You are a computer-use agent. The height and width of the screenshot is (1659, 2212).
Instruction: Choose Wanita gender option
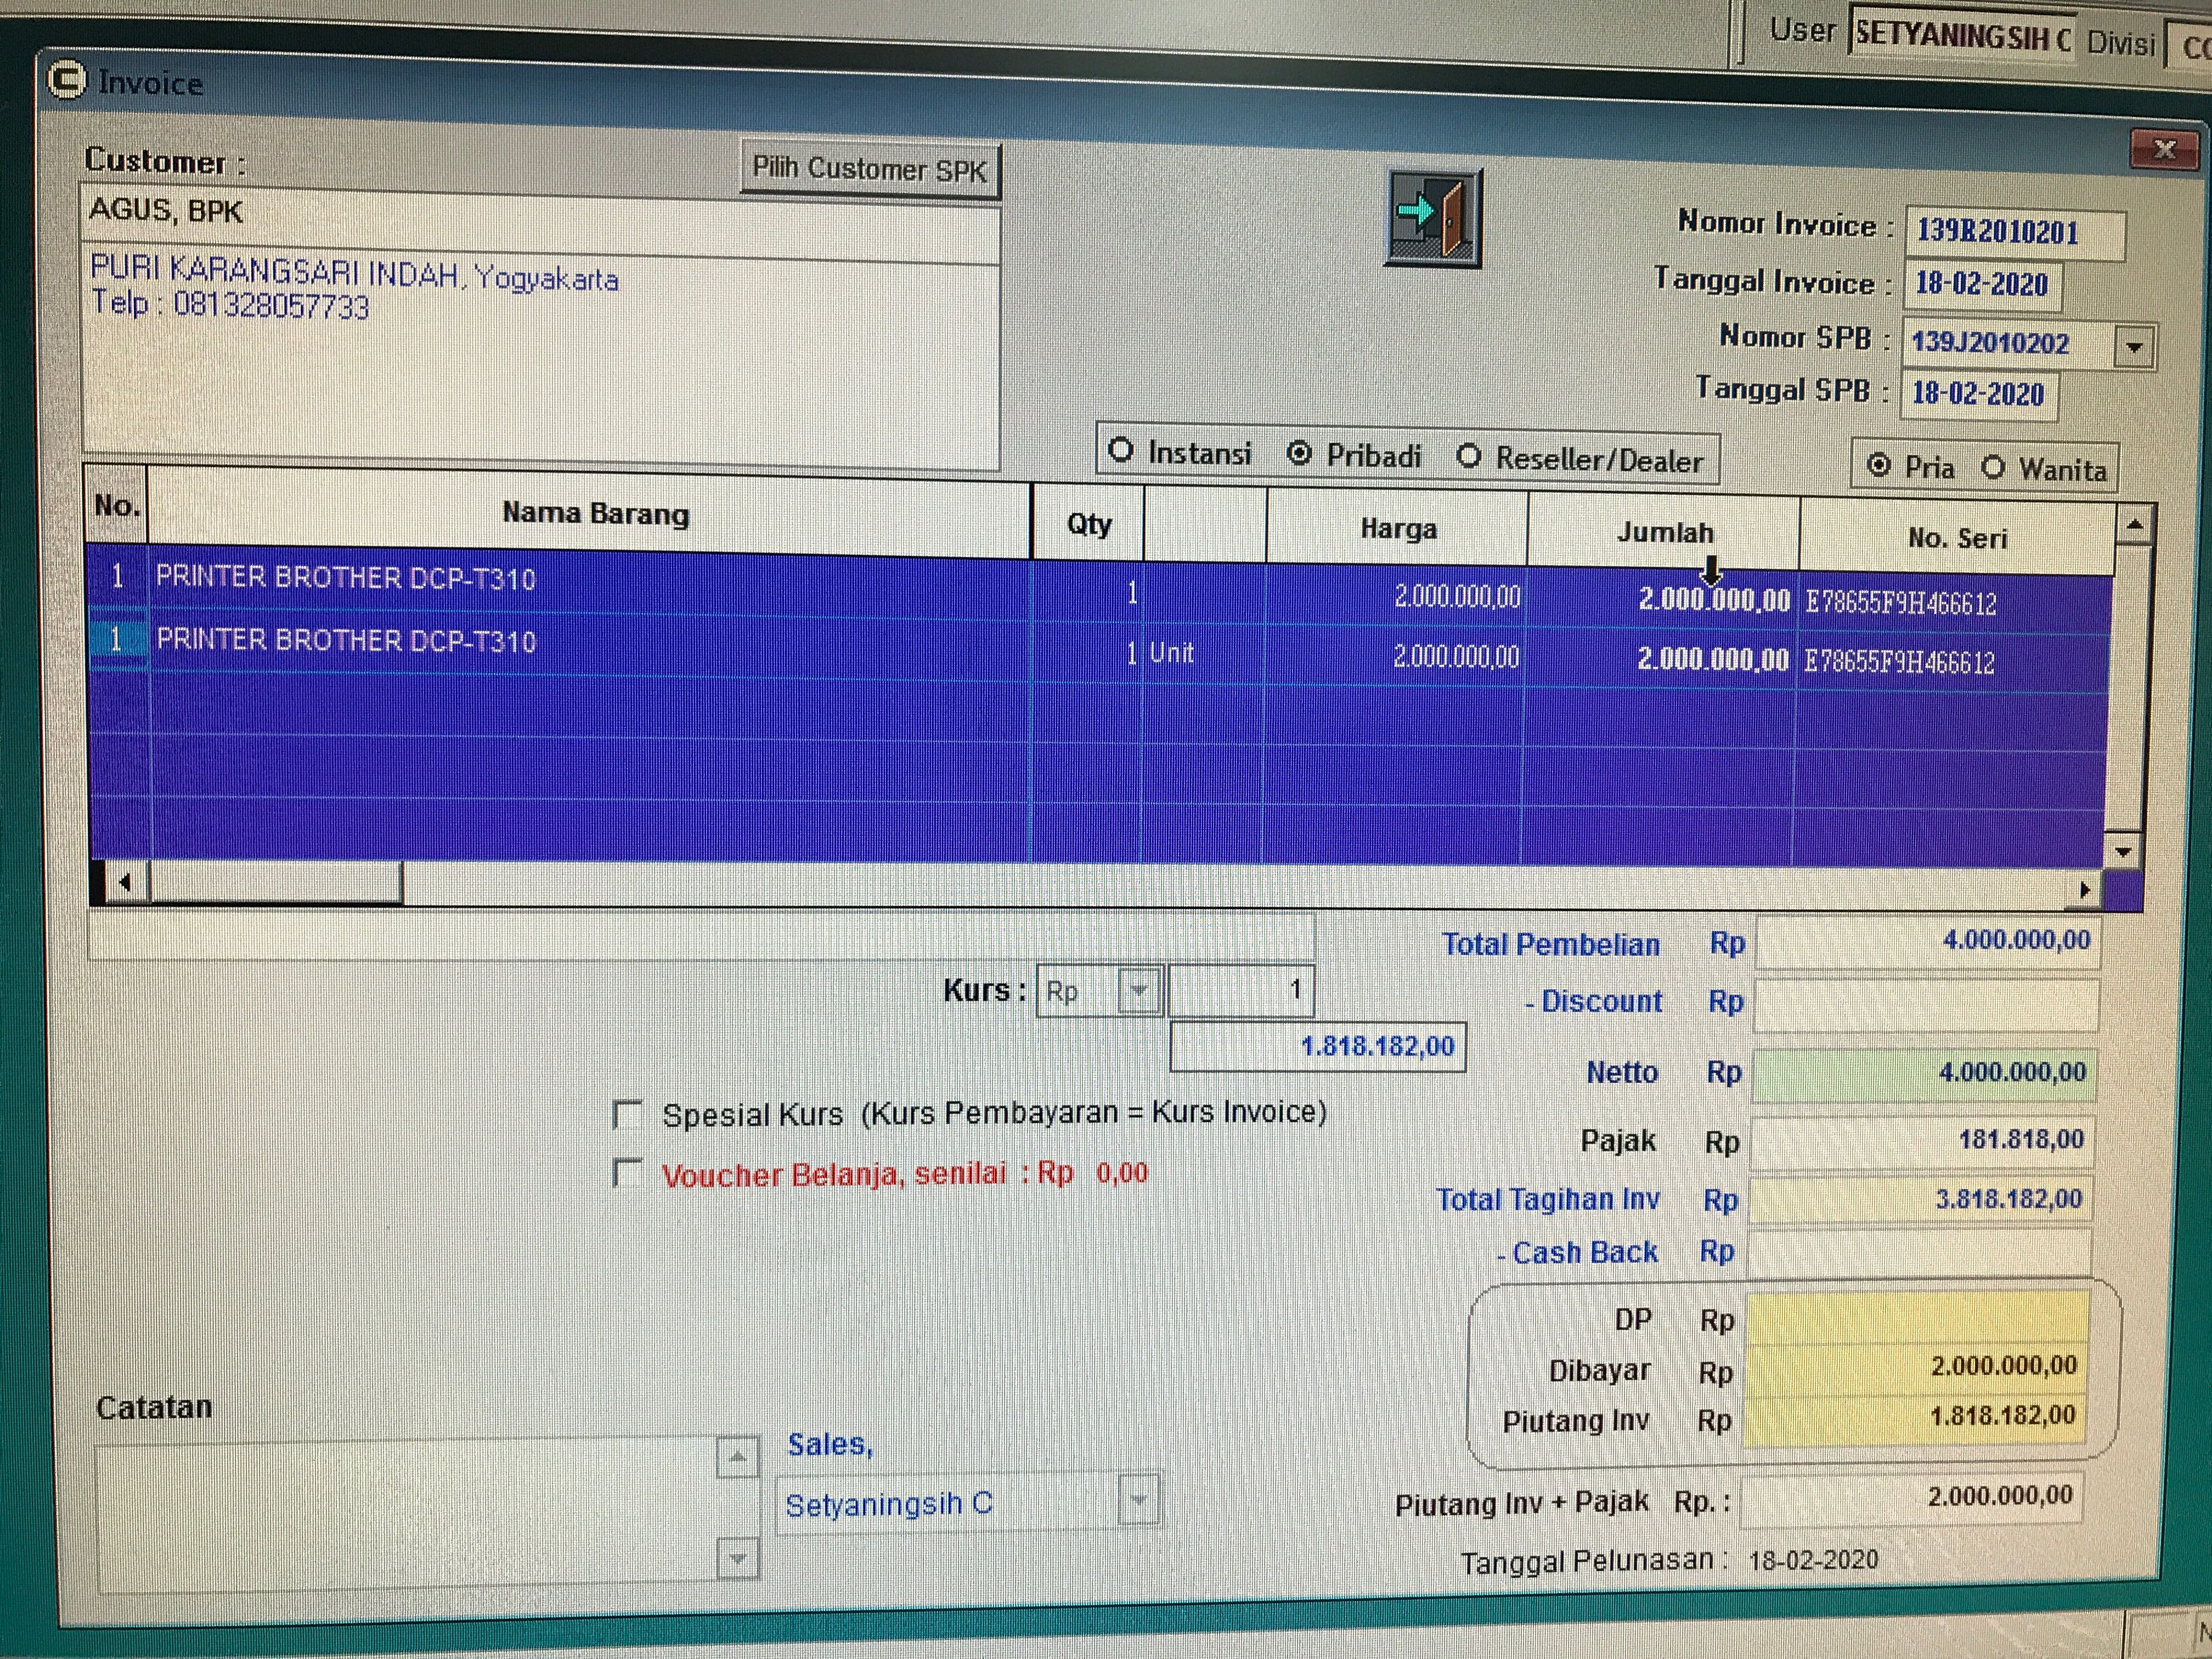tap(1993, 467)
